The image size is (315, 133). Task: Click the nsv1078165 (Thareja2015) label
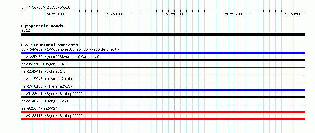(x=47, y=86)
